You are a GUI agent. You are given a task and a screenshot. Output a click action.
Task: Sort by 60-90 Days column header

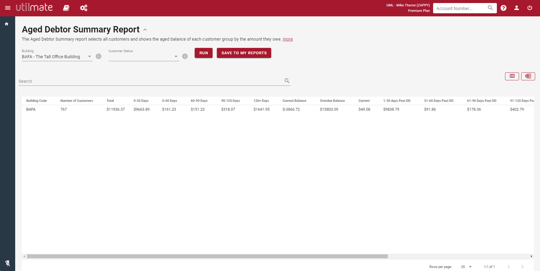click(x=199, y=101)
